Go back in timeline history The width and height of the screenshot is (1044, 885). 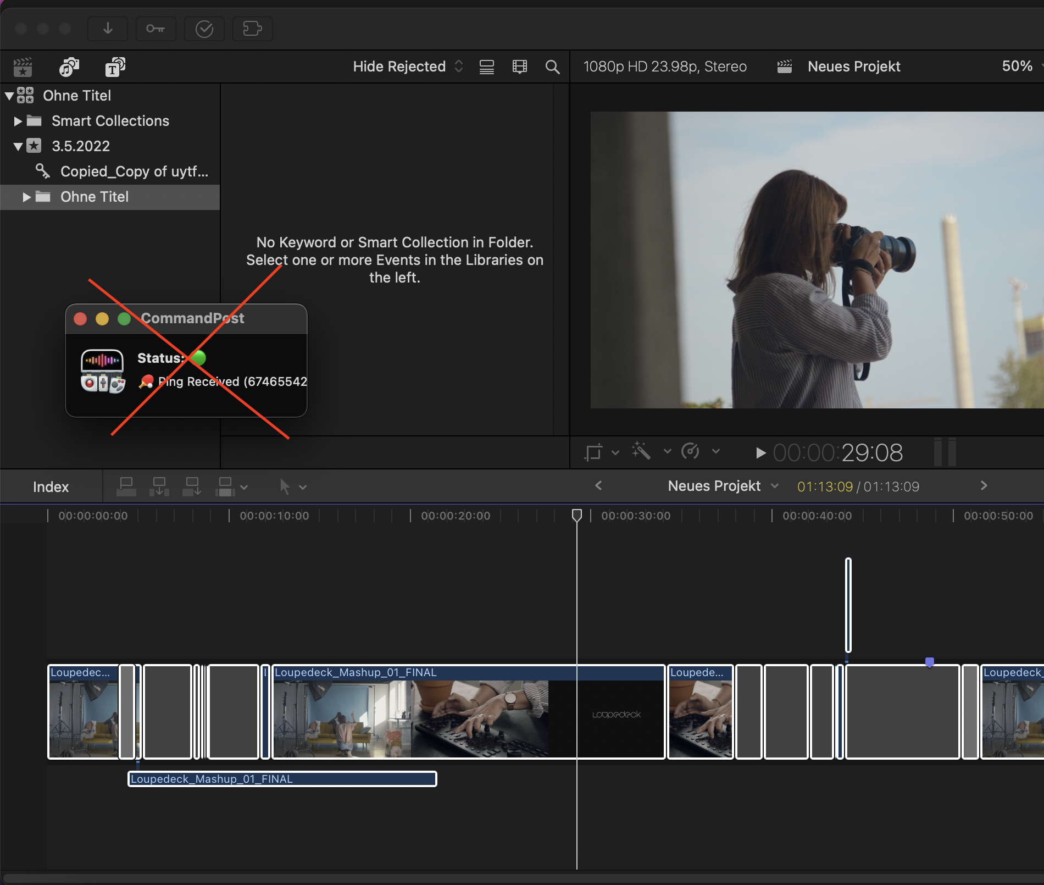tap(599, 485)
